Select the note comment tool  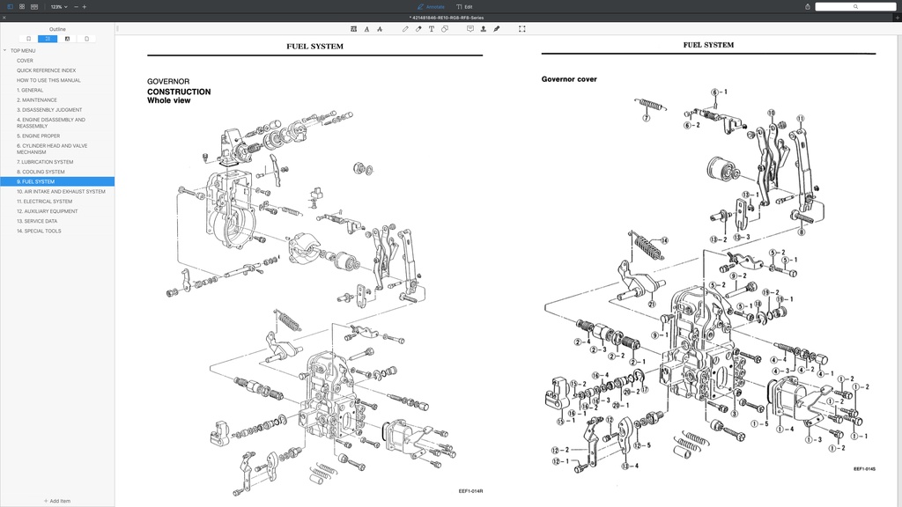point(469,28)
